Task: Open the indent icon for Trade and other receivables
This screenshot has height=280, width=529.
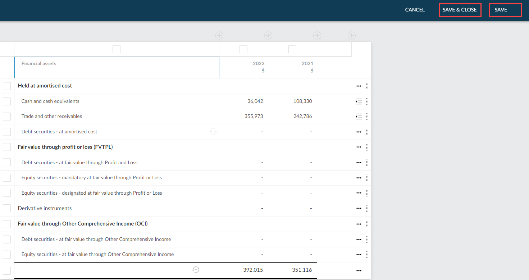Action: [359, 117]
